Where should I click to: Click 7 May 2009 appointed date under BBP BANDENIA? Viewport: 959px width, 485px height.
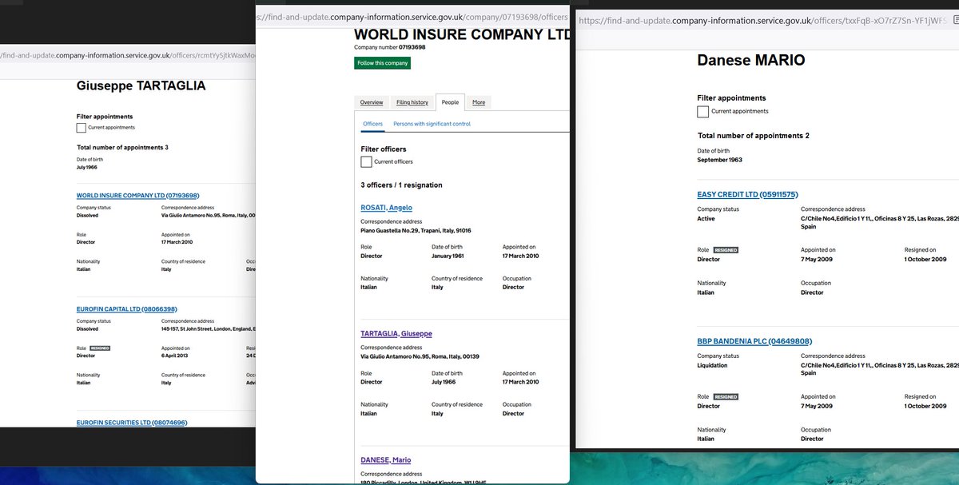point(818,406)
